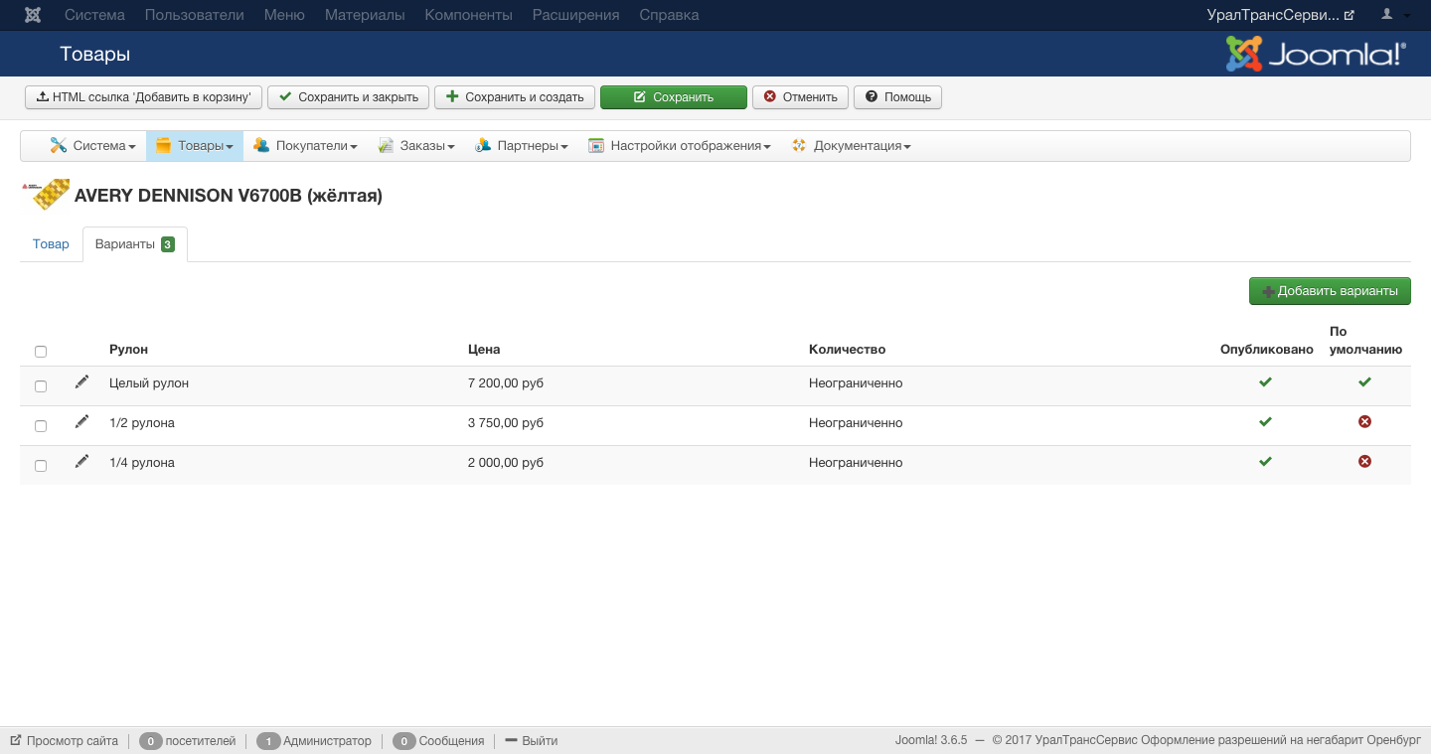
Task: Click Просмотр сайта link in footer
Action: (65, 741)
